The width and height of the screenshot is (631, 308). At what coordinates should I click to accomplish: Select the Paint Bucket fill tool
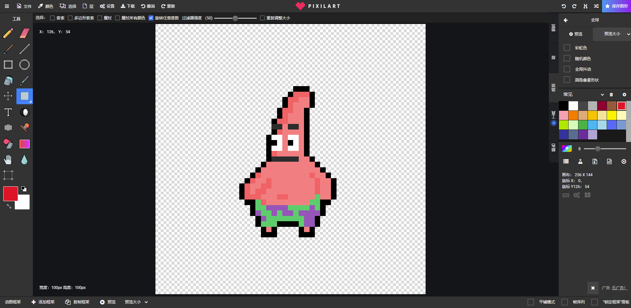coord(8,81)
